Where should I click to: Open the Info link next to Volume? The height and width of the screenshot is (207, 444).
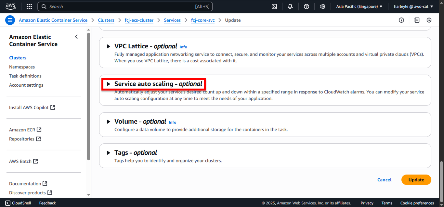pos(172,122)
